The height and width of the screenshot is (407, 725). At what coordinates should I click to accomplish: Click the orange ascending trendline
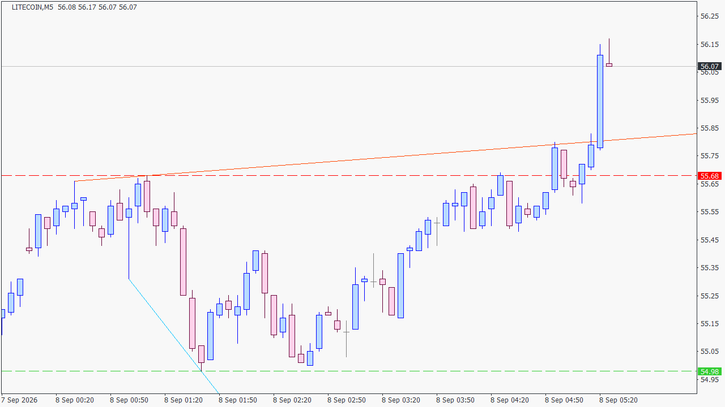[385, 158]
